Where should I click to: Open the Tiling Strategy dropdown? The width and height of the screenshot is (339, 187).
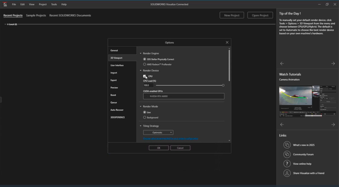[158, 133]
